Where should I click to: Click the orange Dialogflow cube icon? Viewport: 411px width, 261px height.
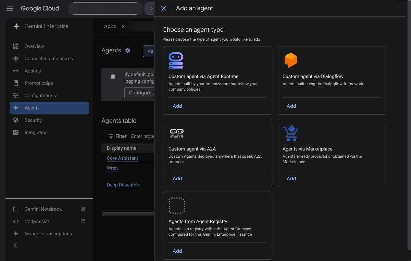(290, 61)
